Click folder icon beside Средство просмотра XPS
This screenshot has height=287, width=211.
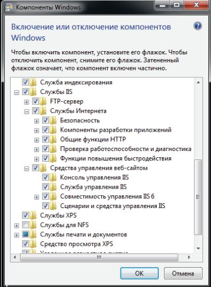(33, 244)
